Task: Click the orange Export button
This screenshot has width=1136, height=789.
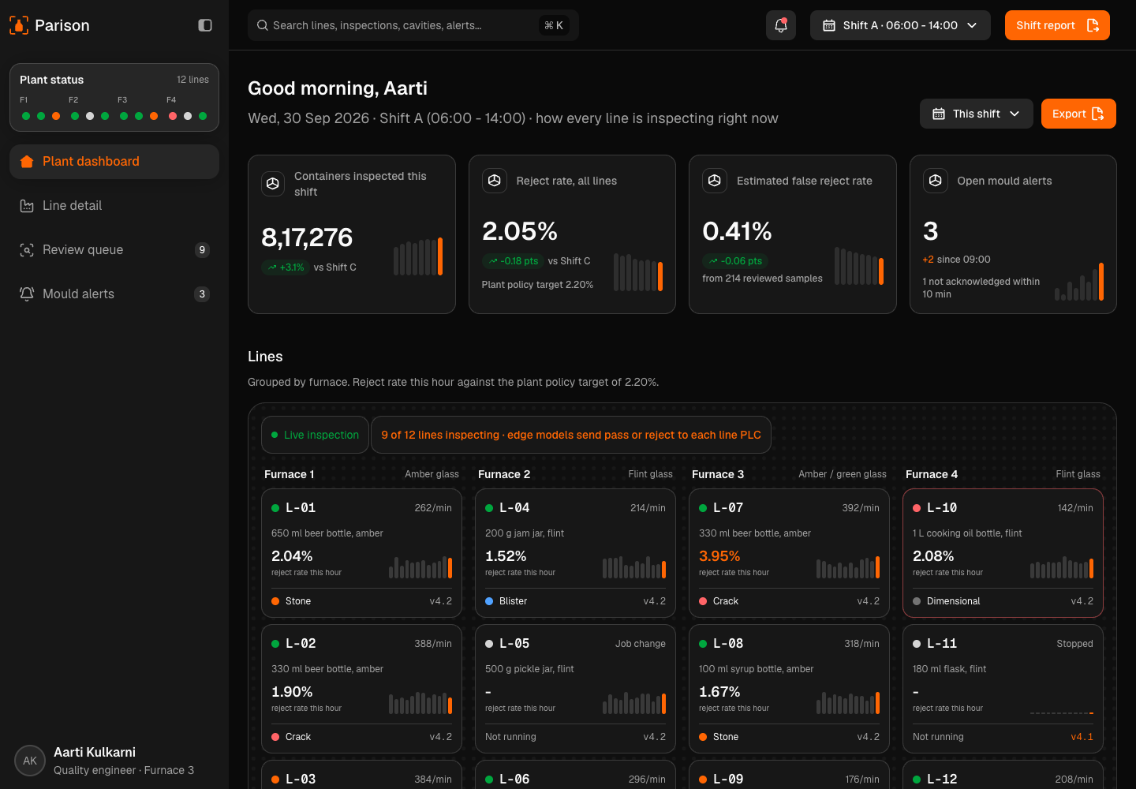Action: tap(1078, 114)
